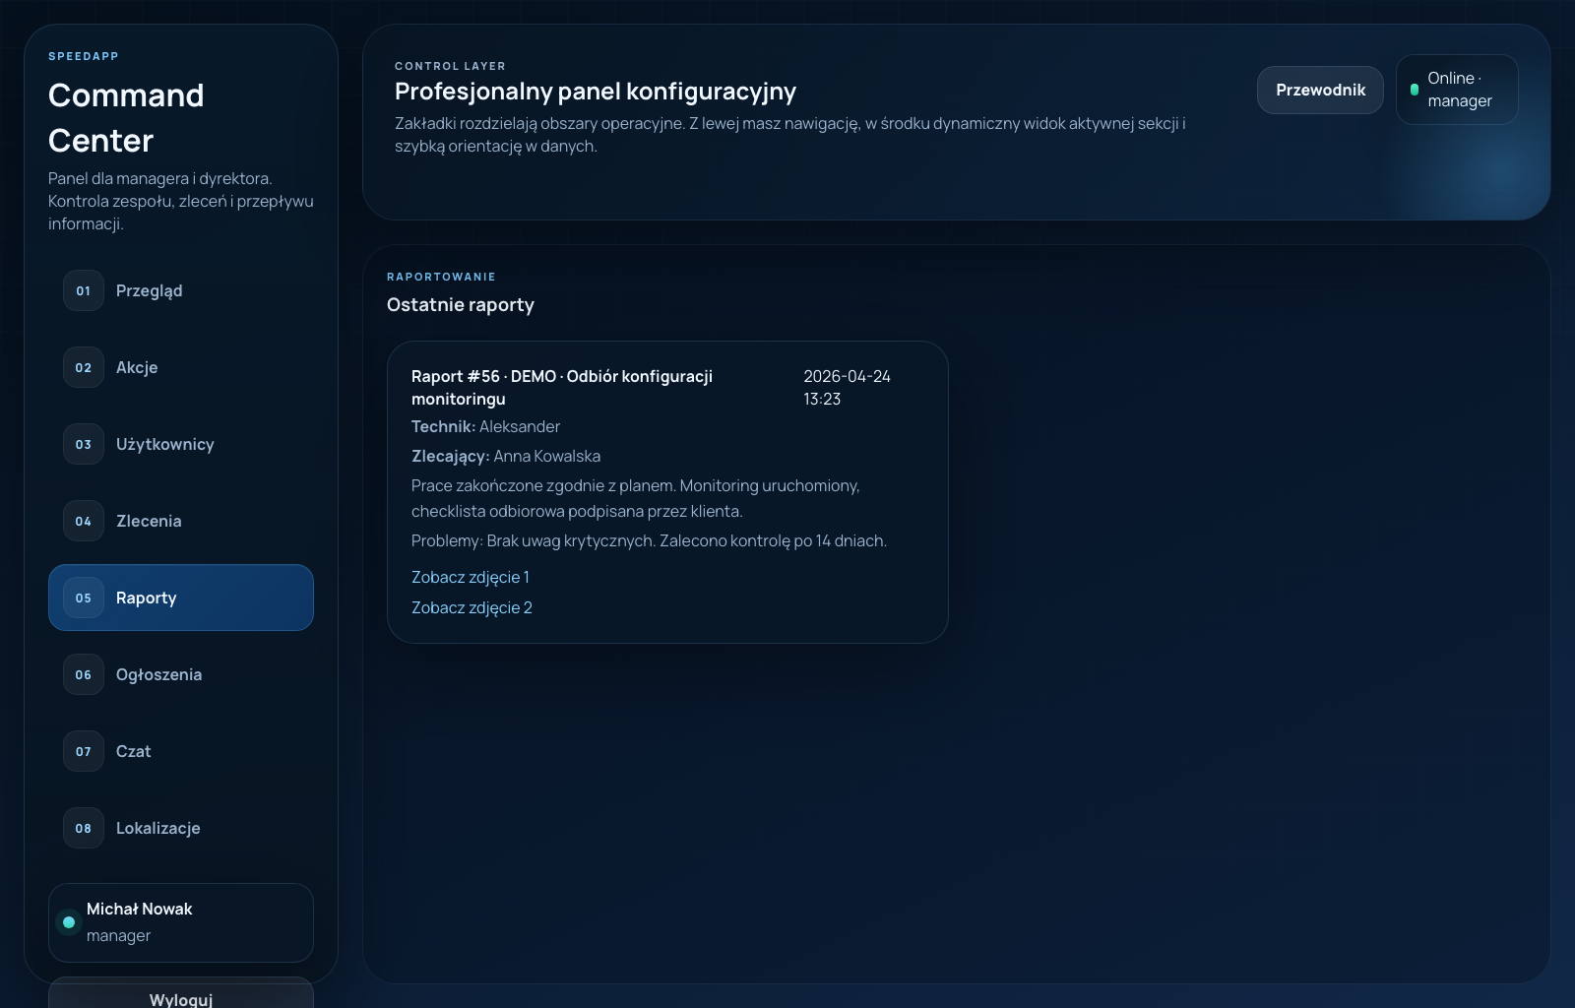Open "Zobacz zdjęcie 2" link
1575x1008 pixels.
pos(472,607)
